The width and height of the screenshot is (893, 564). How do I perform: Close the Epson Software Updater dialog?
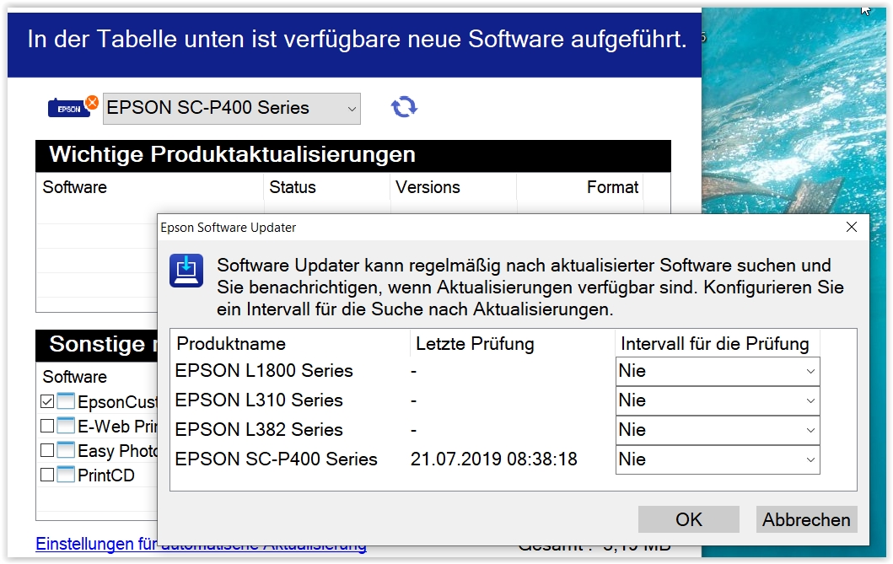click(x=852, y=228)
